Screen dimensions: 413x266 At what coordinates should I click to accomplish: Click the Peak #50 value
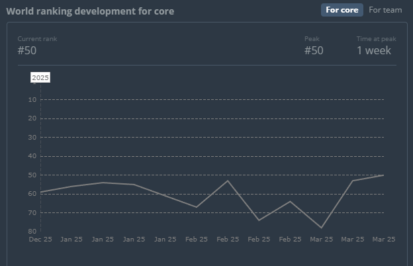coord(314,50)
